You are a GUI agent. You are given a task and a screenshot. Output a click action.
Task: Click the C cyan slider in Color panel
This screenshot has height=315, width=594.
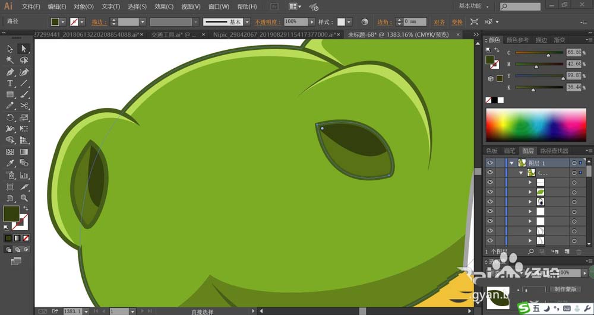[539, 53]
